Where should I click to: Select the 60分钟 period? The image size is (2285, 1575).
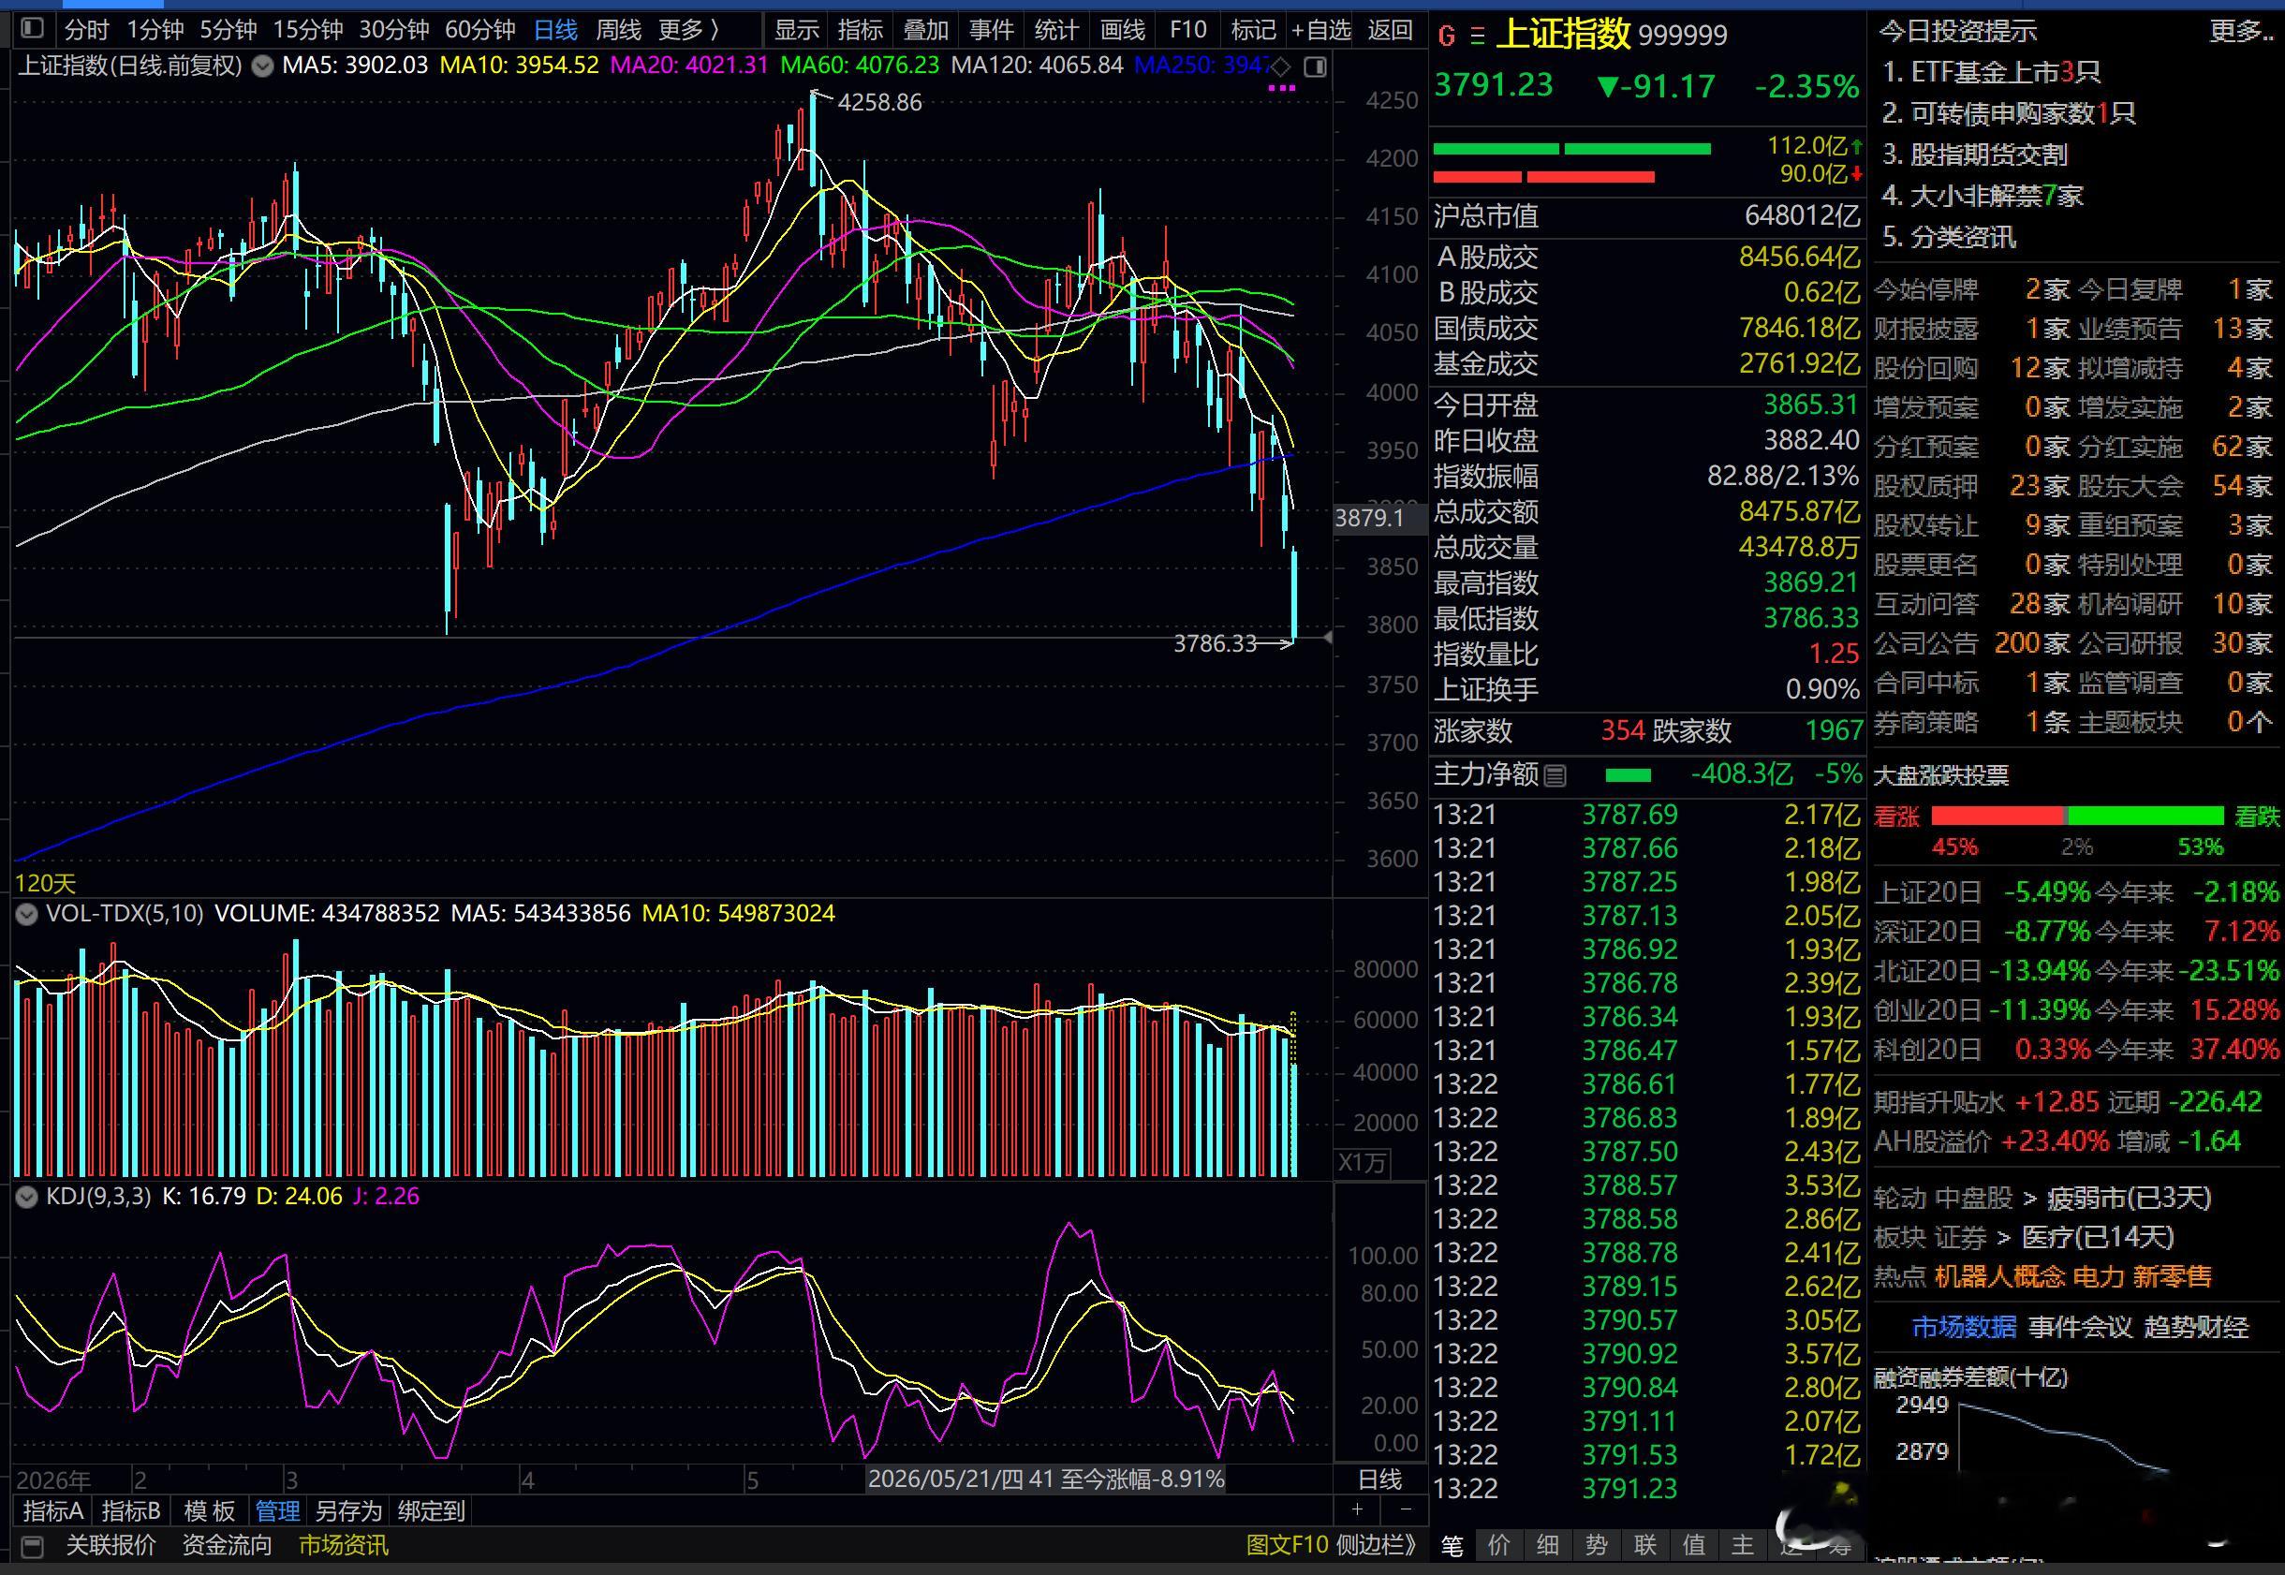pyautogui.click(x=479, y=31)
